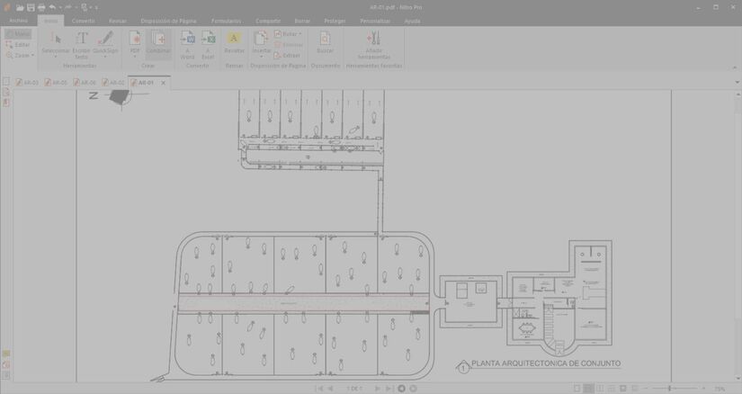Switch to the Editar mode
The image size is (742, 394).
pos(18,44)
